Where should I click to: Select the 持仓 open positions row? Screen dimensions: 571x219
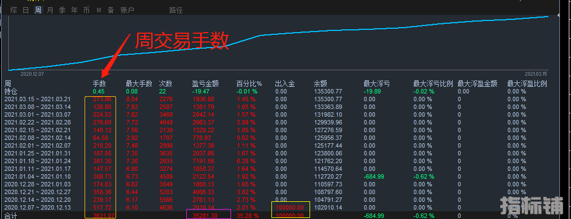pyautogui.click(x=280, y=91)
